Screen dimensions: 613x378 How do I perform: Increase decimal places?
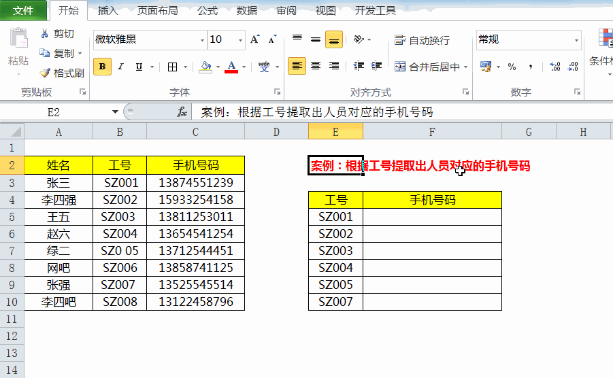[x=555, y=67]
